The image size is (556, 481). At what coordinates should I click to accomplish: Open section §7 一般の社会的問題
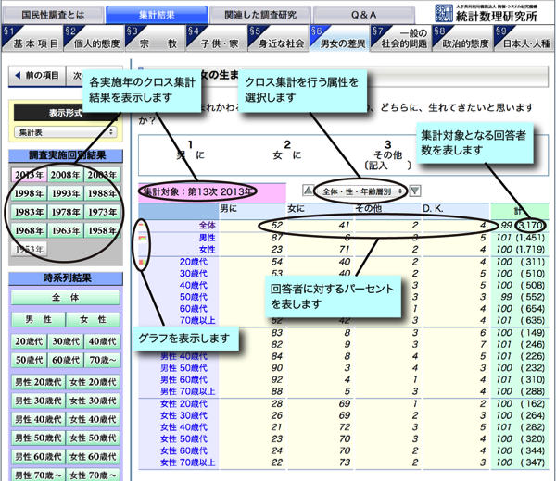pyautogui.click(x=399, y=39)
